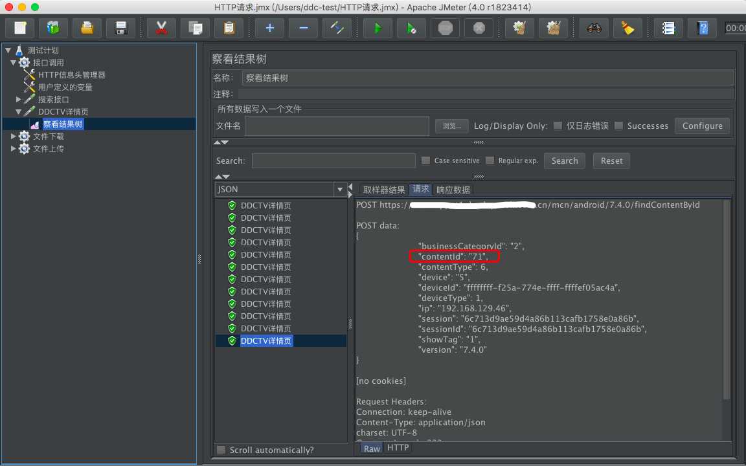746x466 pixels.
Task: Open Search with binoculars icon
Action: [594, 28]
